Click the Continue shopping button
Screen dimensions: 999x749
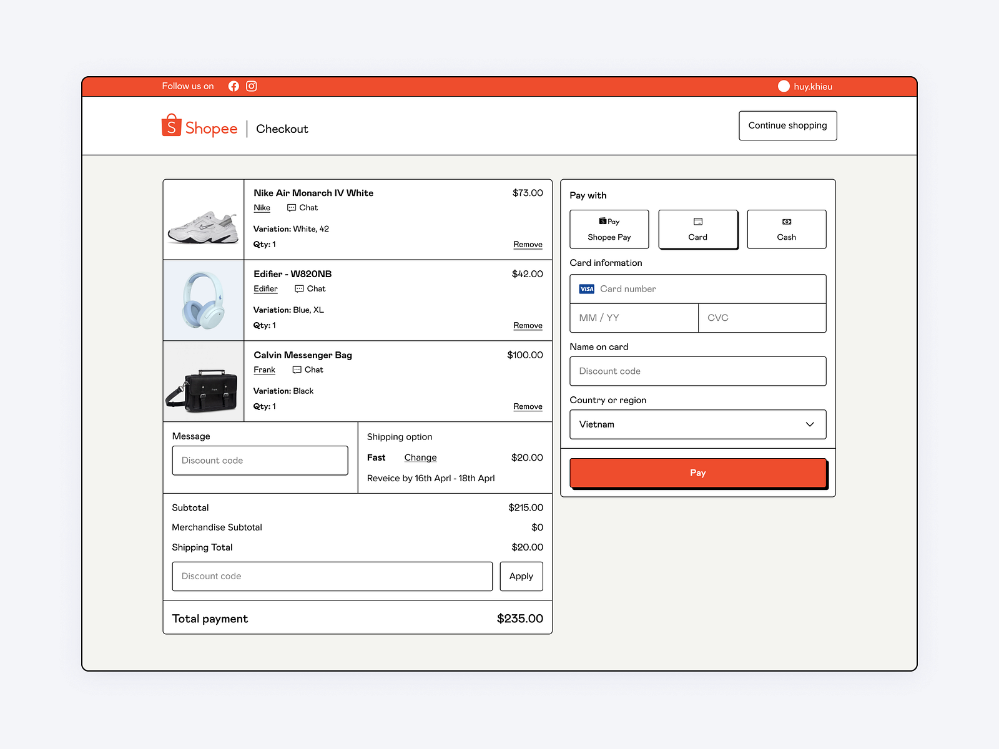788,125
